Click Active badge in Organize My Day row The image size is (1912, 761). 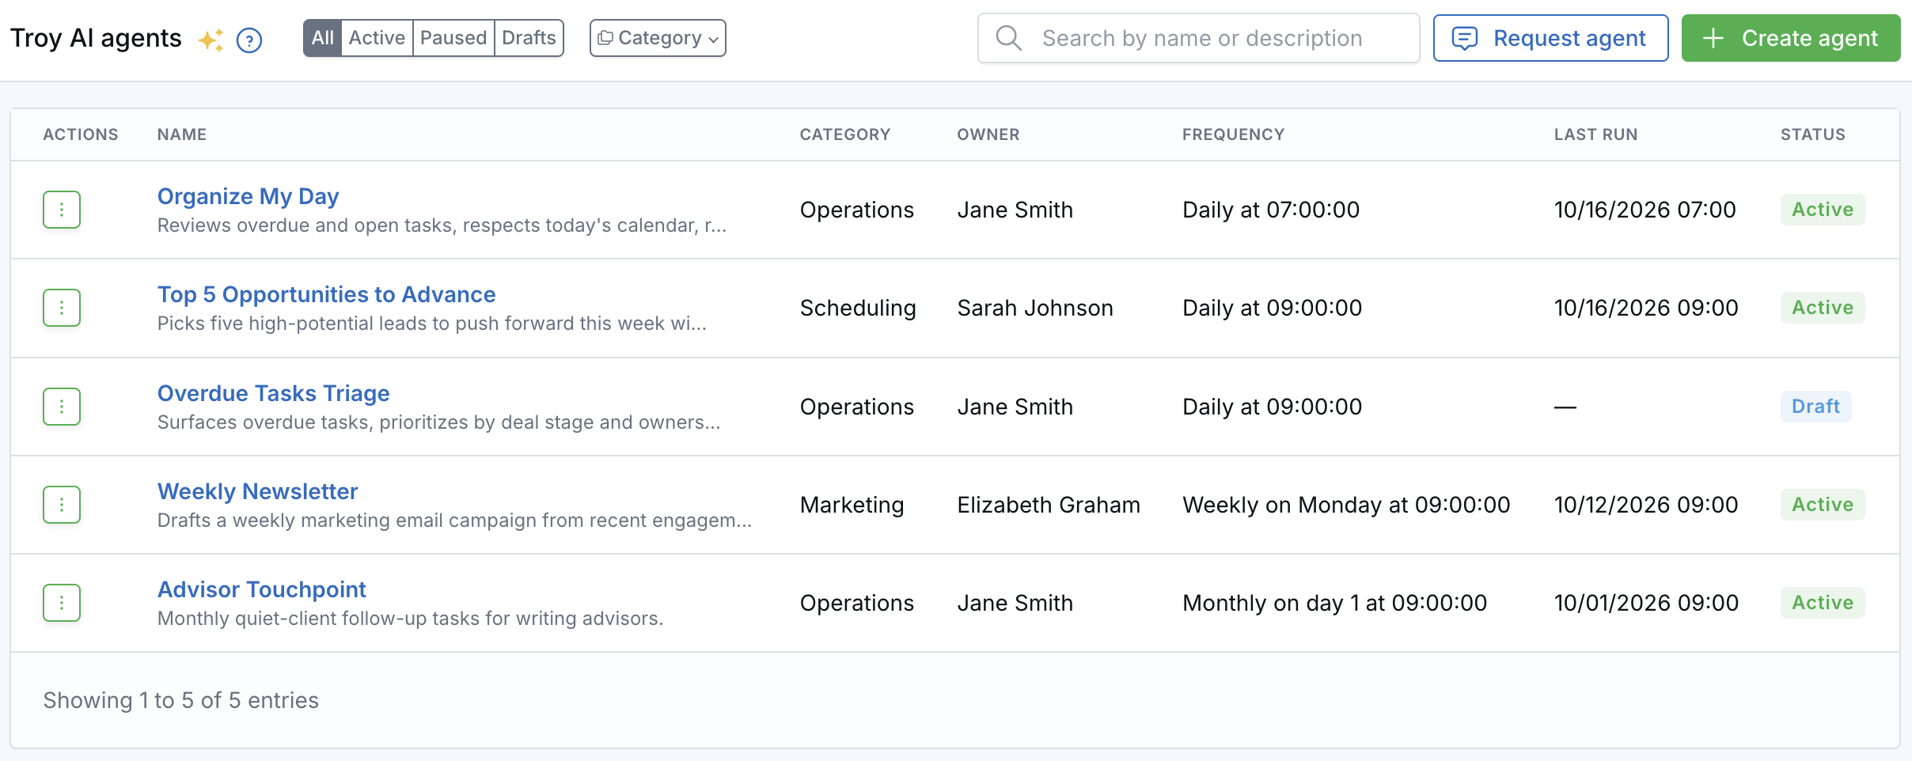tap(1823, 210)
